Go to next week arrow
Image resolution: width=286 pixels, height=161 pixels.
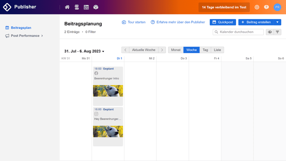162,50
